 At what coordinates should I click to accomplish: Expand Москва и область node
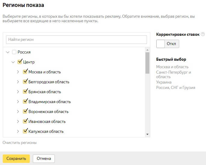click(x=18, y=72)
